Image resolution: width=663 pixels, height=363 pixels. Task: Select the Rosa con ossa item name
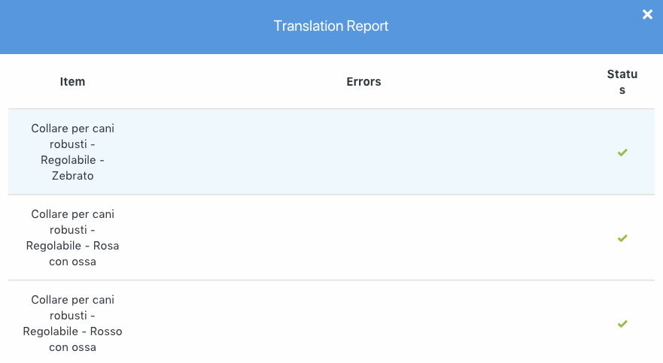[x=73, y=238]
